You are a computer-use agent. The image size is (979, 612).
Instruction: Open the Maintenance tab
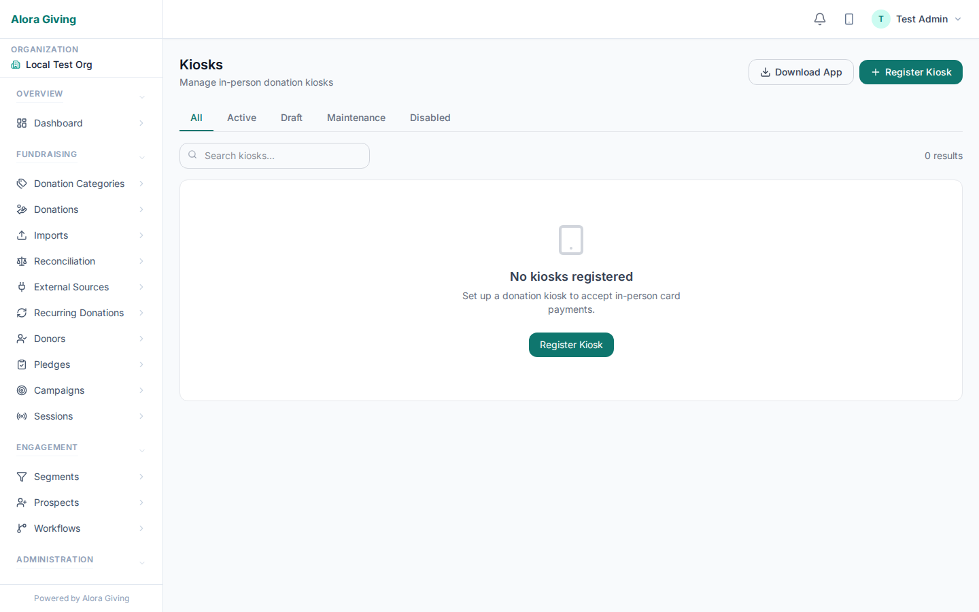pos(356,117)
